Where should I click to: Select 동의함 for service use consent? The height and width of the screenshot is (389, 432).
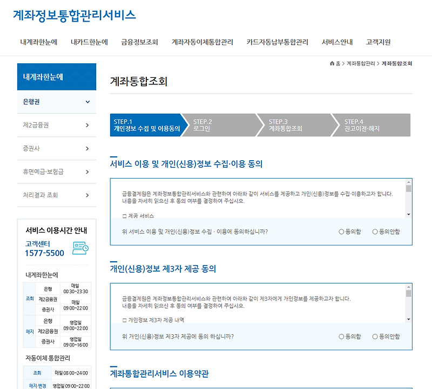tap(341, 232)
